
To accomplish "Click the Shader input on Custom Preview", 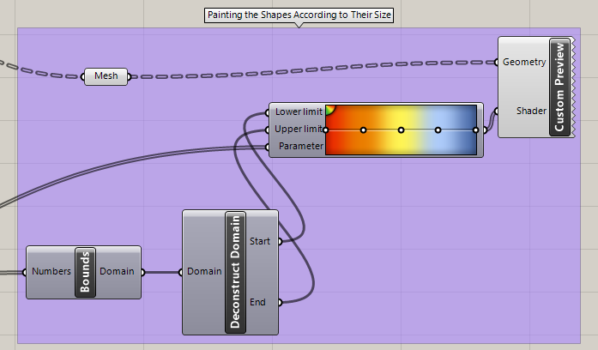I will pos(529,111).
